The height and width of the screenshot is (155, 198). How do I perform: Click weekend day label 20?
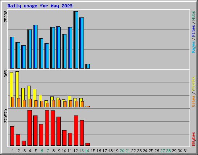click(x=122, y=151)
